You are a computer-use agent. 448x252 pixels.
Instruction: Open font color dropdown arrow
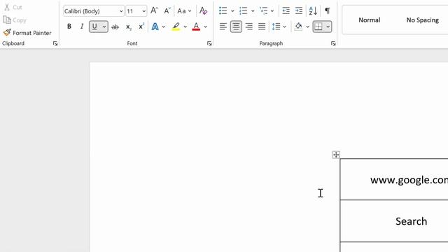(205, 27)
